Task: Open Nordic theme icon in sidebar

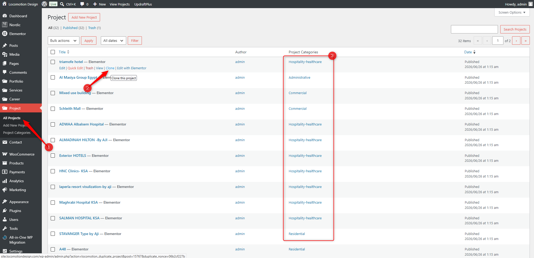Action: click(x=5, y=25)
